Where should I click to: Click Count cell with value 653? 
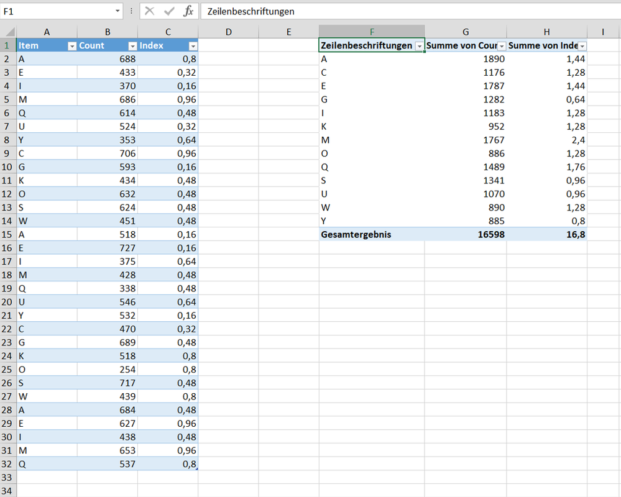click(108, 450)
